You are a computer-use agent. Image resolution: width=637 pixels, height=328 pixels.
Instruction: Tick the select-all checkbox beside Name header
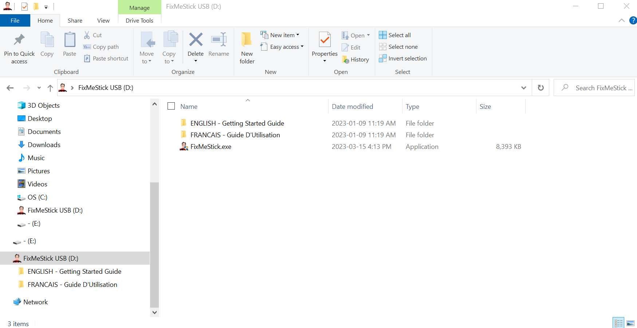pos(171,106)
